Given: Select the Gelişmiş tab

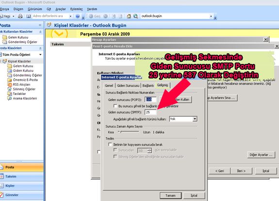Looking at the screenshot, I should point(162,85).
